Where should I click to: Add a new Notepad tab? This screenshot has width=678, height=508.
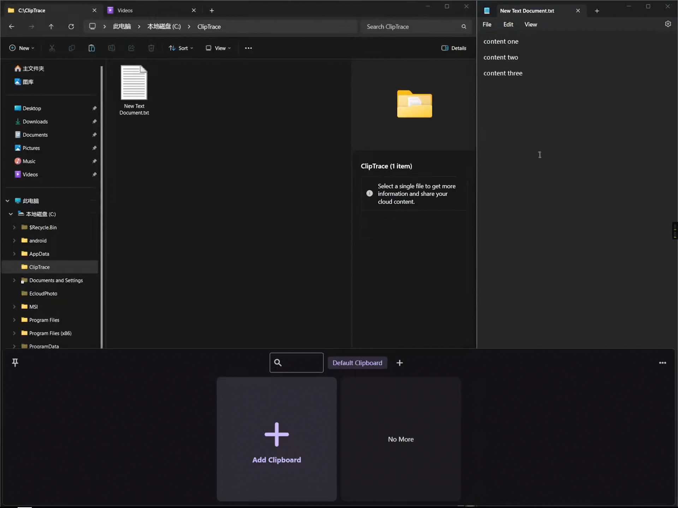597,11
